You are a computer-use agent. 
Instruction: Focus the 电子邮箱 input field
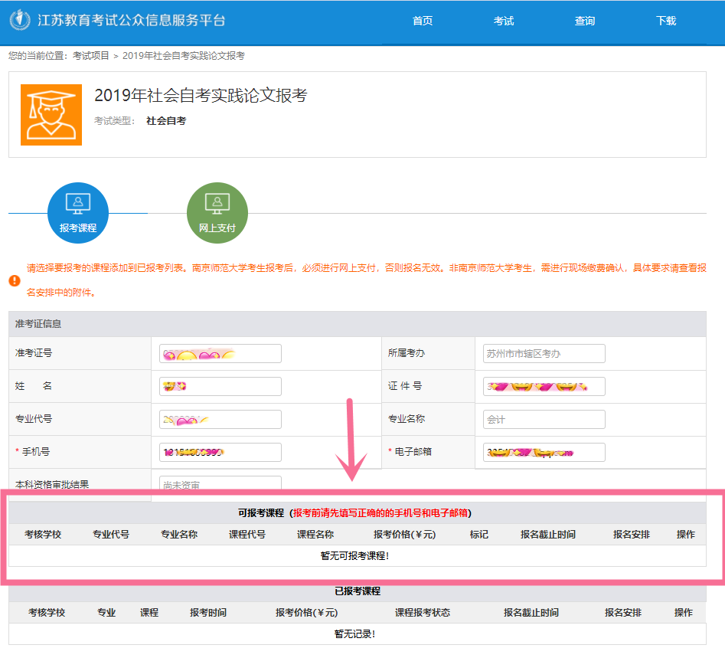pyautogui.click(x=544, y=452)
